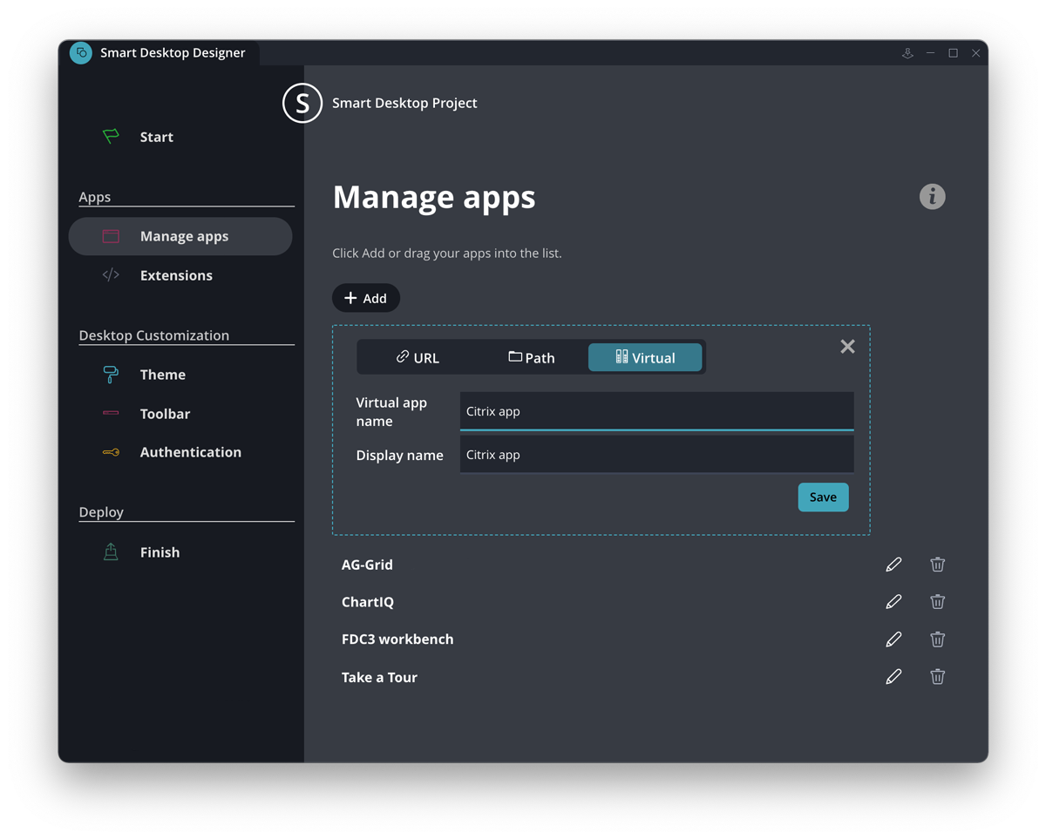1046x839 pixels.
Task: Click the Extensions code brackets icon
Action: pos(111,275)
